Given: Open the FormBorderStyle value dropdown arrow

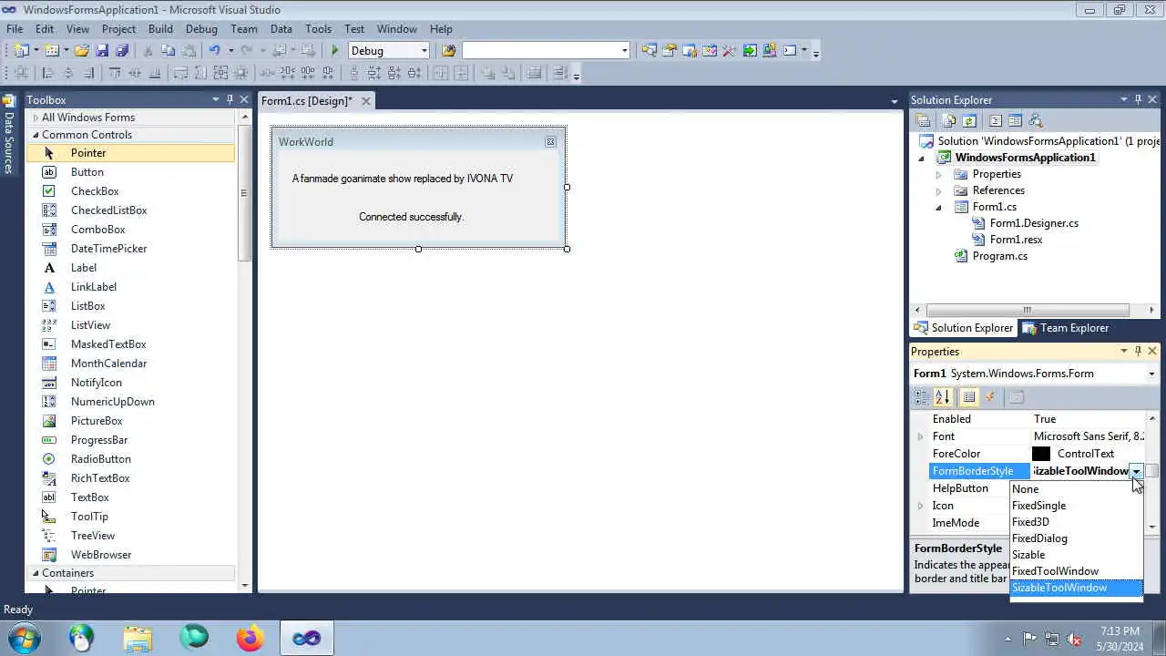Looking at the screenshot, I should (1136, 471).
